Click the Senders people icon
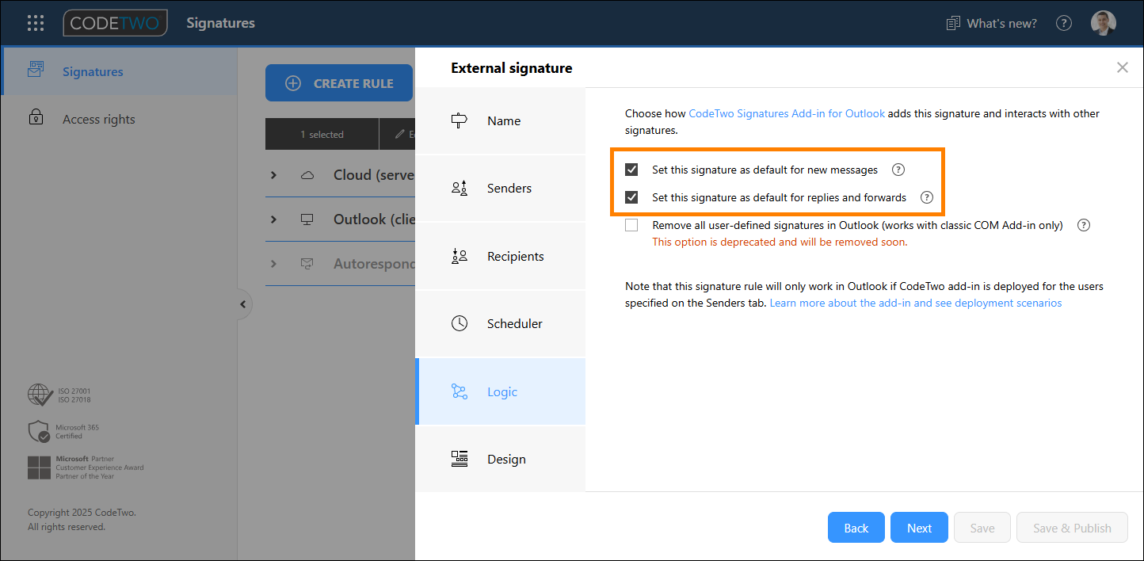1144x561 pixels. pos(460,188)
